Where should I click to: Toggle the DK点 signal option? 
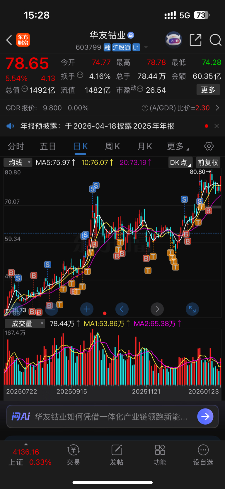(180, 163)
